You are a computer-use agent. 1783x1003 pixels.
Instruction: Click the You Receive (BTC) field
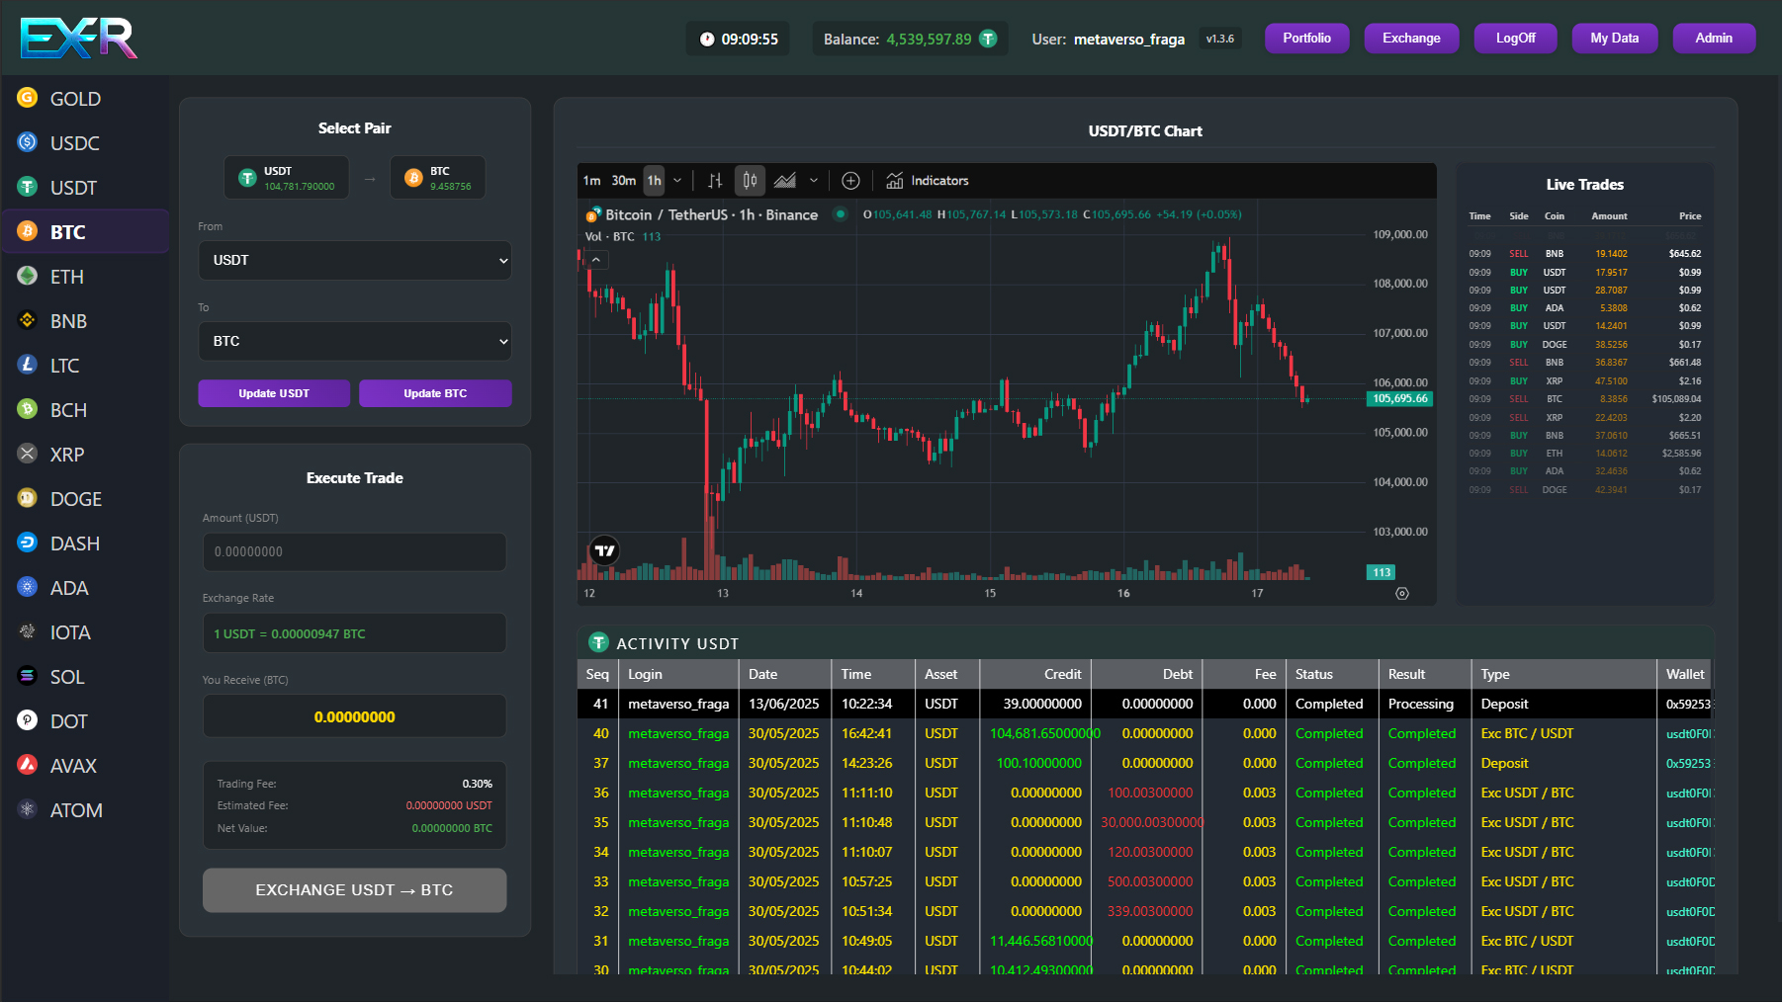tap(355, 716)
